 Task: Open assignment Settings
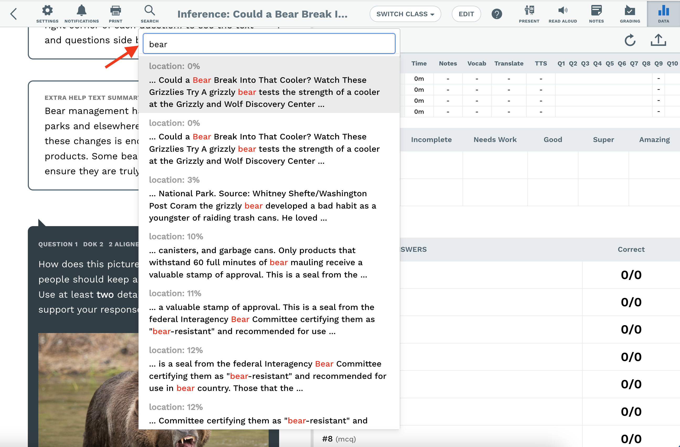point(47,13)
